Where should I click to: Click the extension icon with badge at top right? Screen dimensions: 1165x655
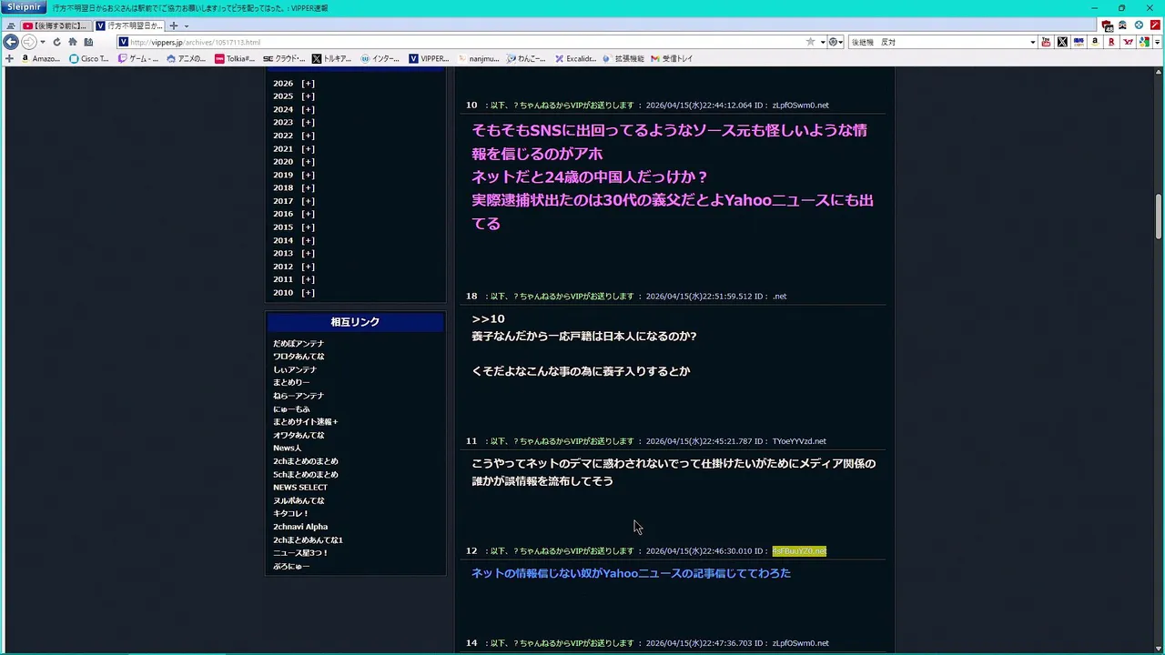coord(1107,25)
